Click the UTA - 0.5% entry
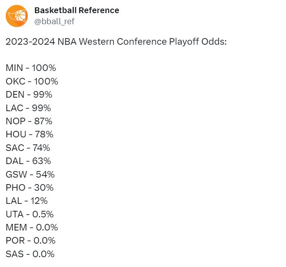The width and height of the screenshot is (286, 267). [30, 214]
